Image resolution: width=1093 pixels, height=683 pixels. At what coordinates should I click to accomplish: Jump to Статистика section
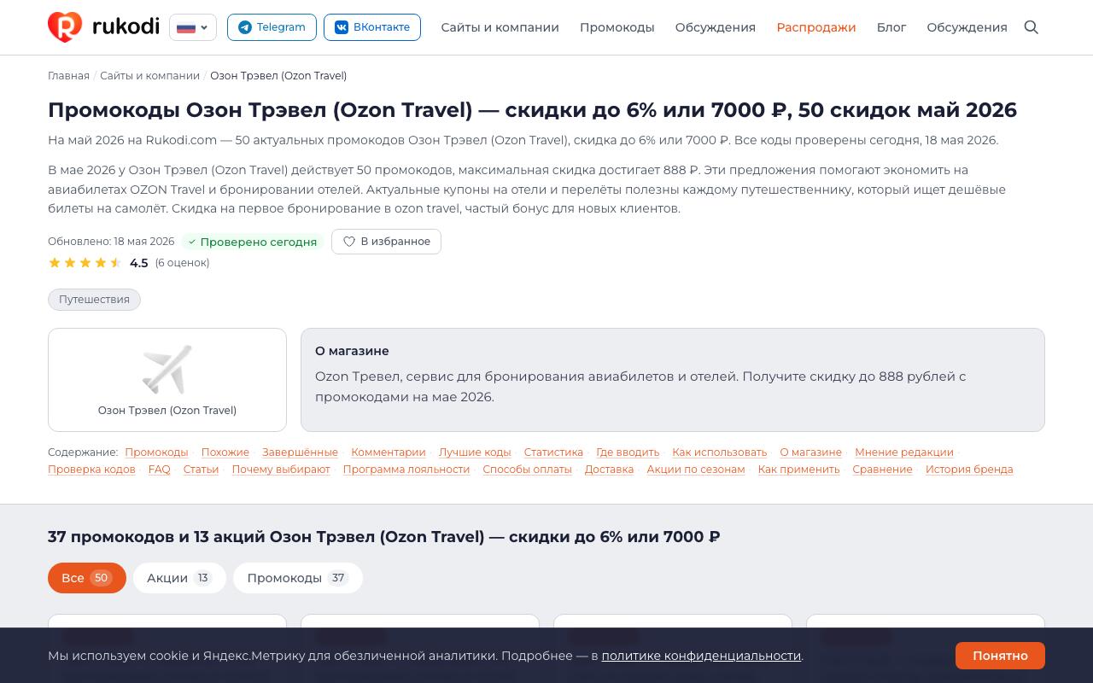point(553,452)
